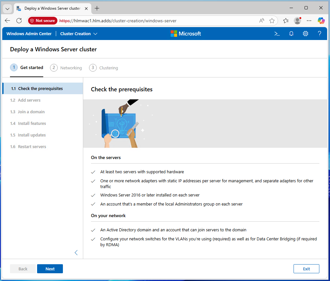The width and height of the screenshot is (330, 281).
Task: Expand the Cluster Creation dropdown
Action: point(79,34)
